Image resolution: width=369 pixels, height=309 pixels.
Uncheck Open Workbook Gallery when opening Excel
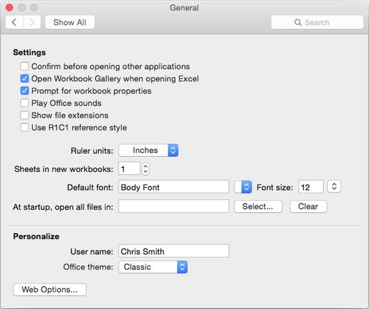[24, 78]
